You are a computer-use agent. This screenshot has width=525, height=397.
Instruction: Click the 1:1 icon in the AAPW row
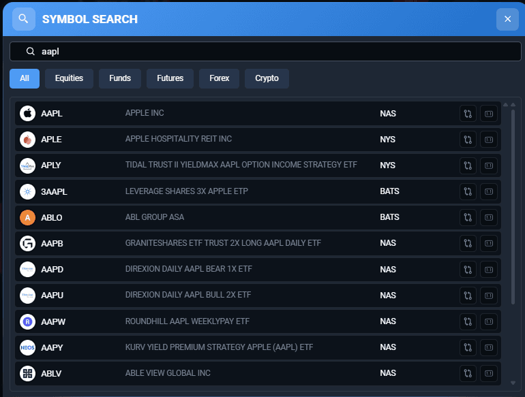[488, 321]
